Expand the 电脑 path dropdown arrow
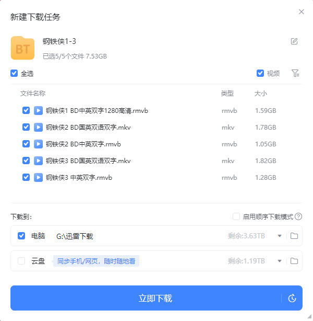Viewport: 313px width, 321px height. [280, 236]
